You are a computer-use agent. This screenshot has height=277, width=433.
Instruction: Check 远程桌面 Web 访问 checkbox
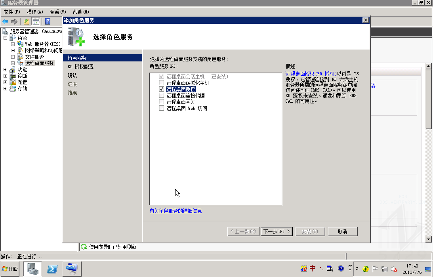[162, 108]
